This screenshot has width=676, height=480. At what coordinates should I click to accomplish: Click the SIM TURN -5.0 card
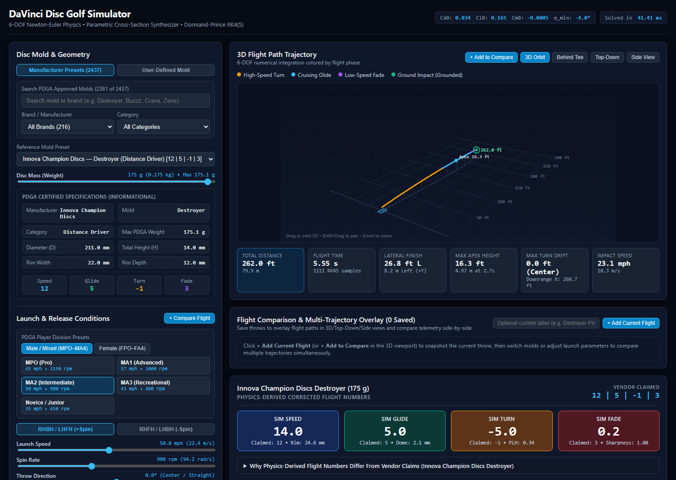point(502,431)
